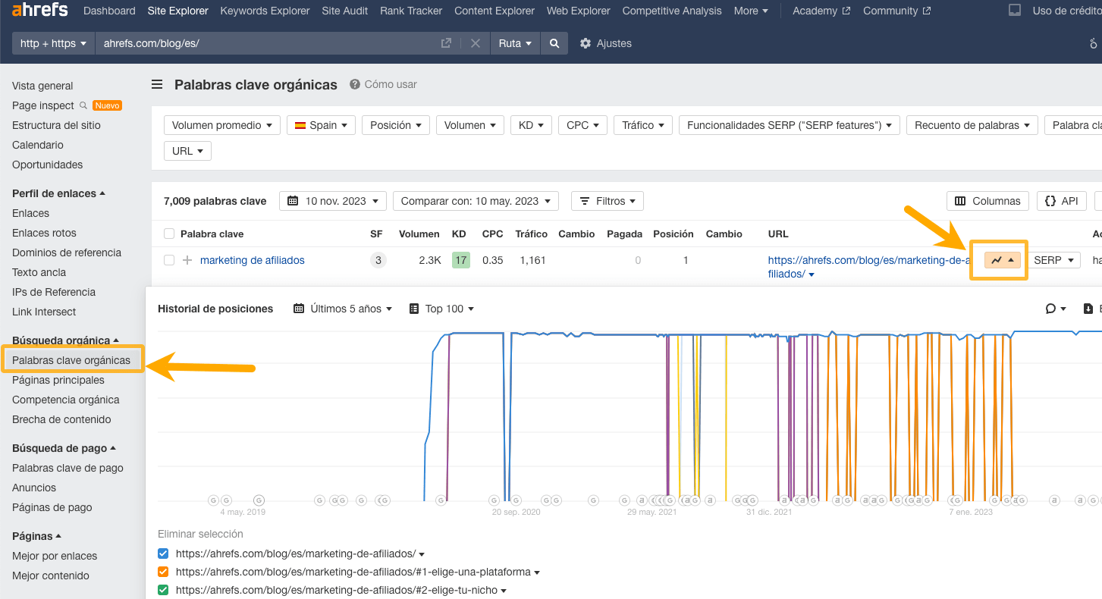
Task: Click the search magnifier in the URL bar
Action: 554,43
